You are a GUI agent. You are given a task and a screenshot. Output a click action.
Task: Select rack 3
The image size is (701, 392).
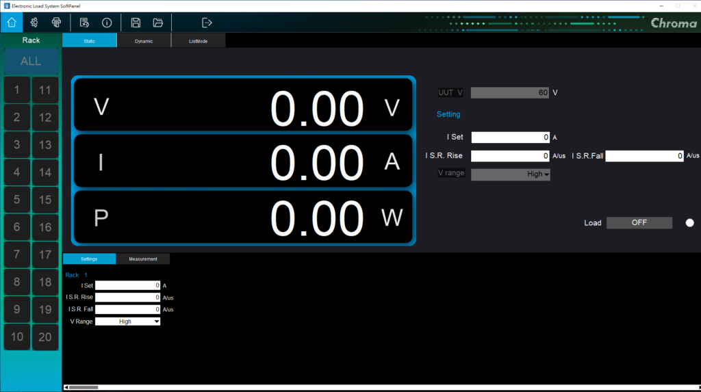click(x=17, y=145)
